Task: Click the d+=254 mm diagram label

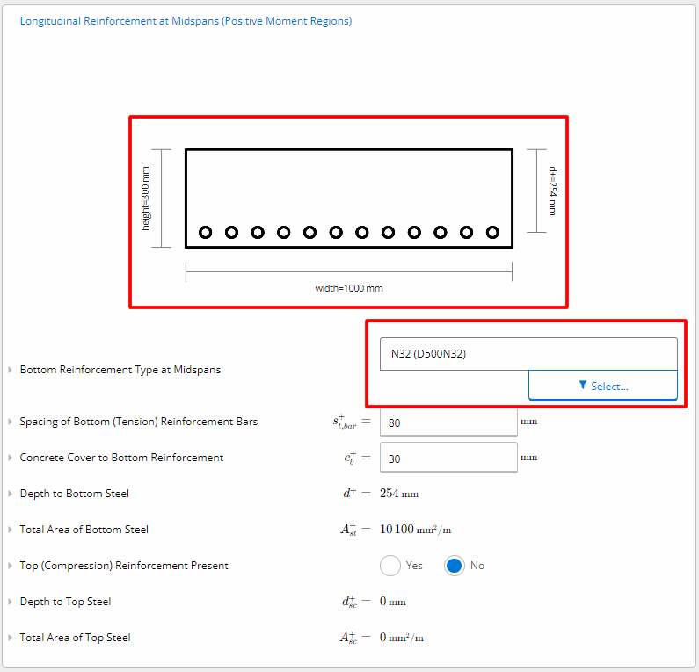Action: tap(552, 191)
